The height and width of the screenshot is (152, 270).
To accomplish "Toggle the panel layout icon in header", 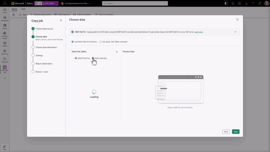I will 226,3.
